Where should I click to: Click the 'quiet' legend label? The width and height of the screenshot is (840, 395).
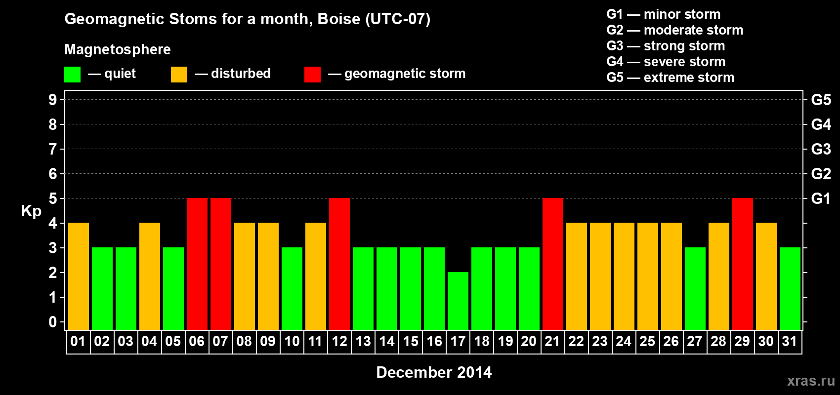point(120,74)
